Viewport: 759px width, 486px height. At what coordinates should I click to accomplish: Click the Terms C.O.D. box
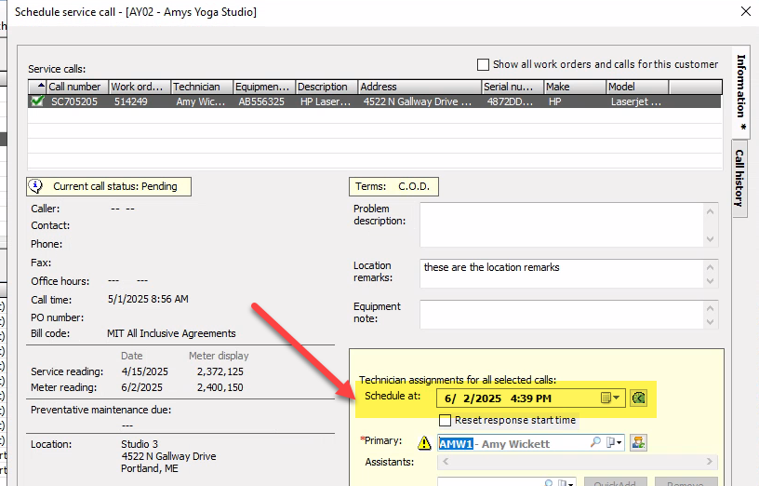click(393, 186)
